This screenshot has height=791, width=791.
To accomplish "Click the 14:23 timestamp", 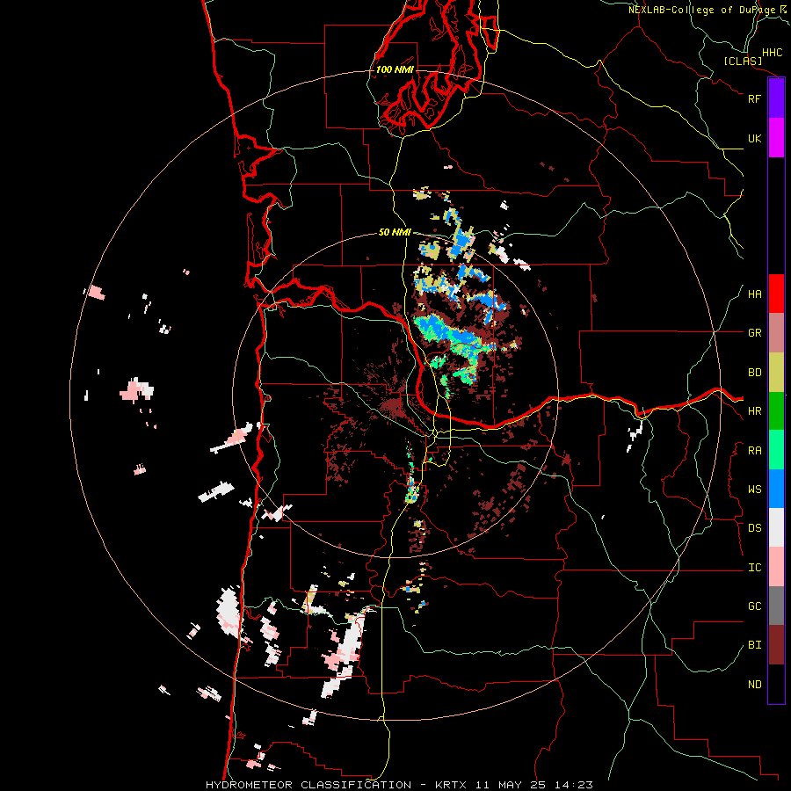I will pyautogui.click(x=575, y=785).
